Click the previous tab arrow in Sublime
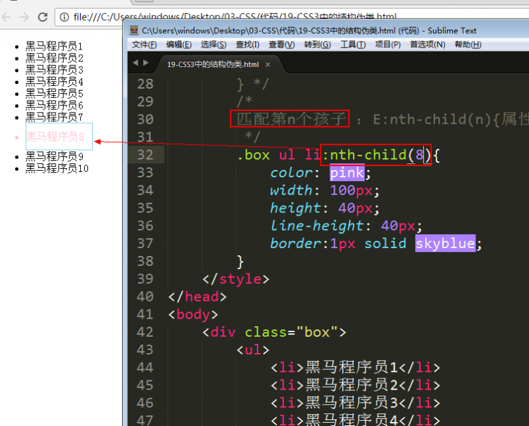Image resolution: width=529 pixels, height=426 pixels. pyautogui.click(x=136, y=64)
